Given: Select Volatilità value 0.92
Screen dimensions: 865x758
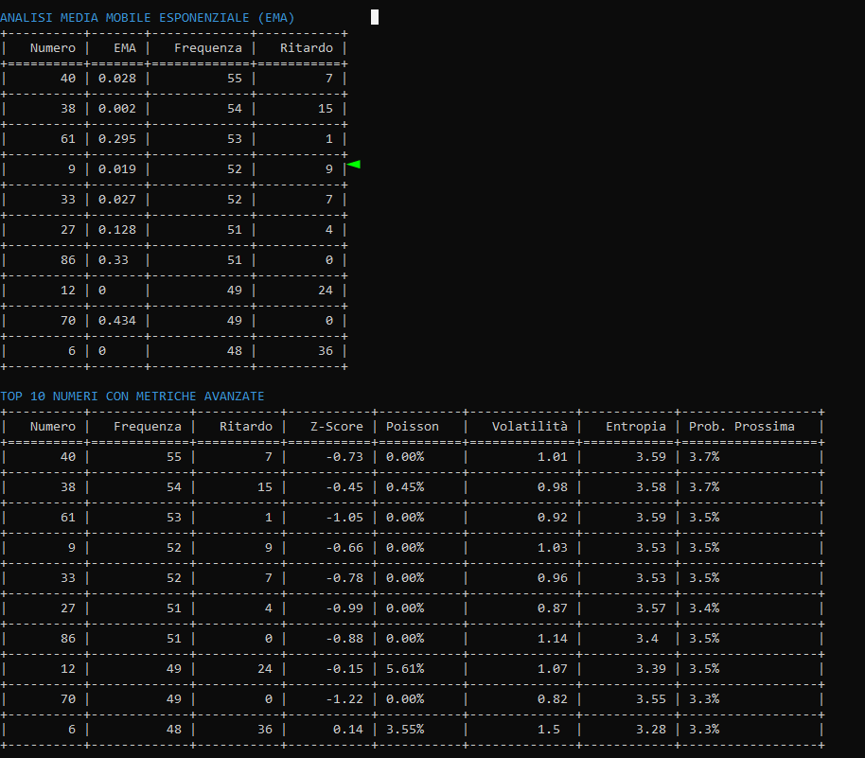Looking at the screenshot, I should [552, 518].
